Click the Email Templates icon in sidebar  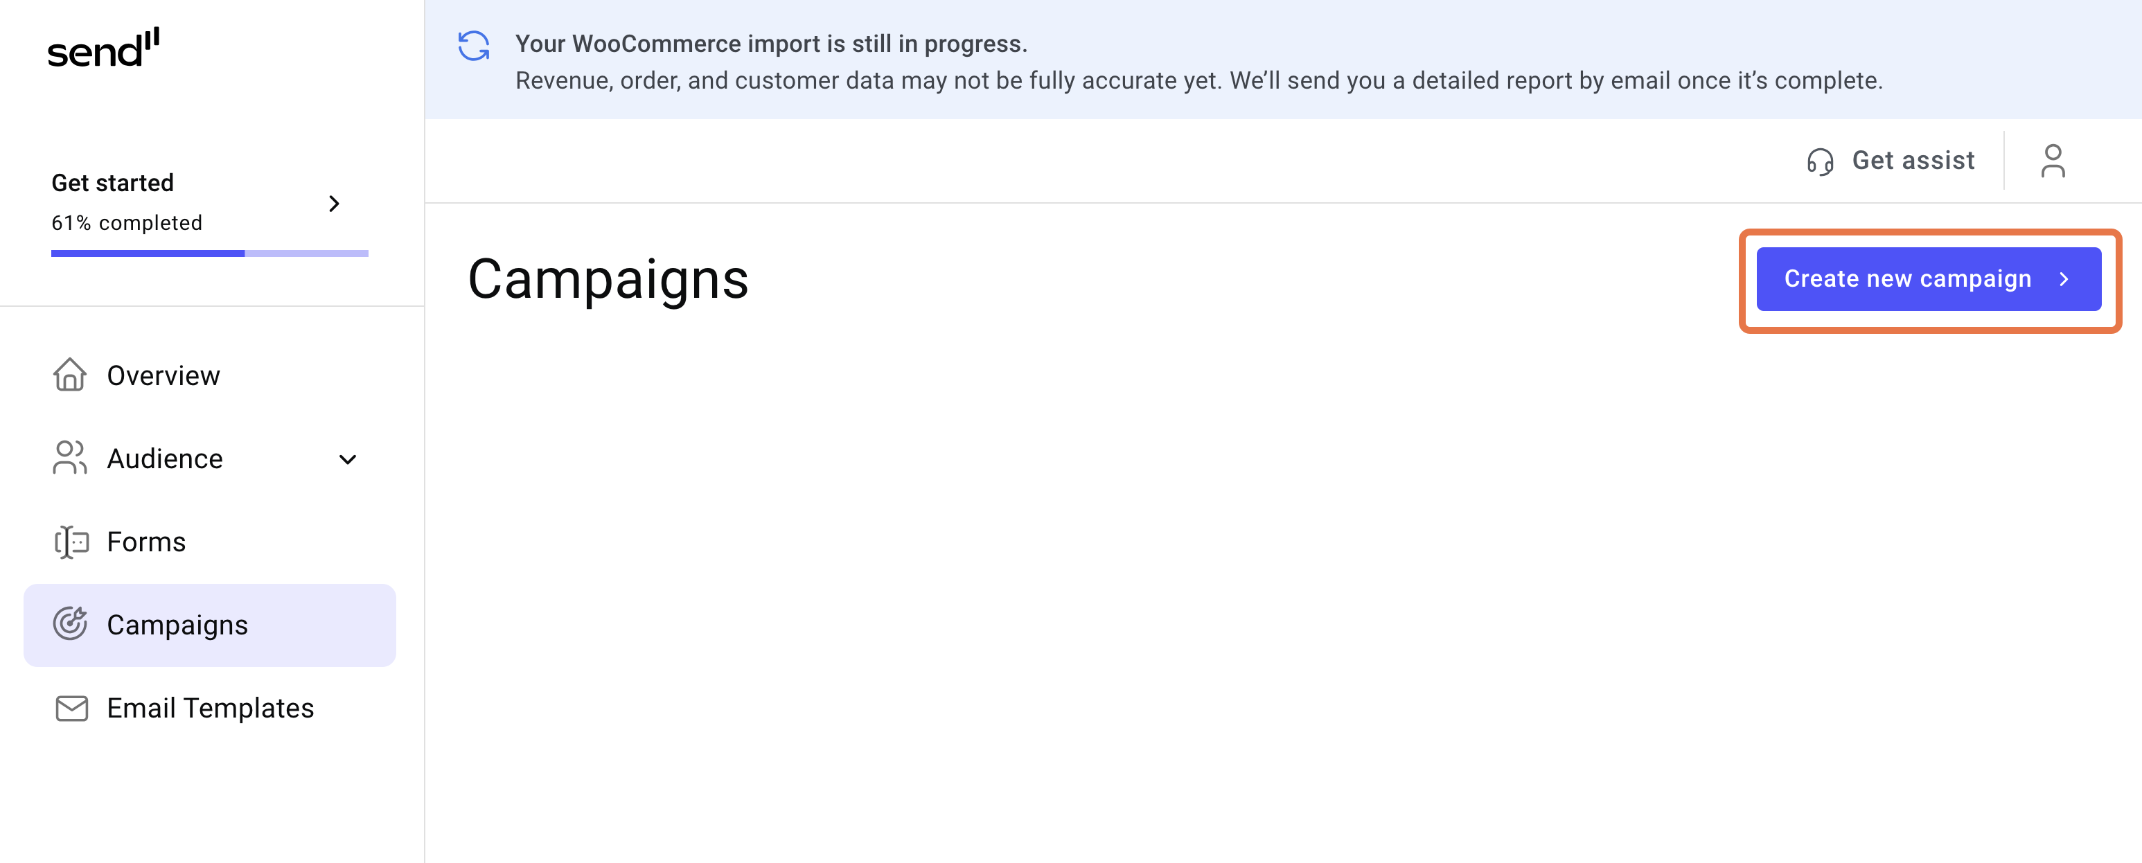point(70,707)
